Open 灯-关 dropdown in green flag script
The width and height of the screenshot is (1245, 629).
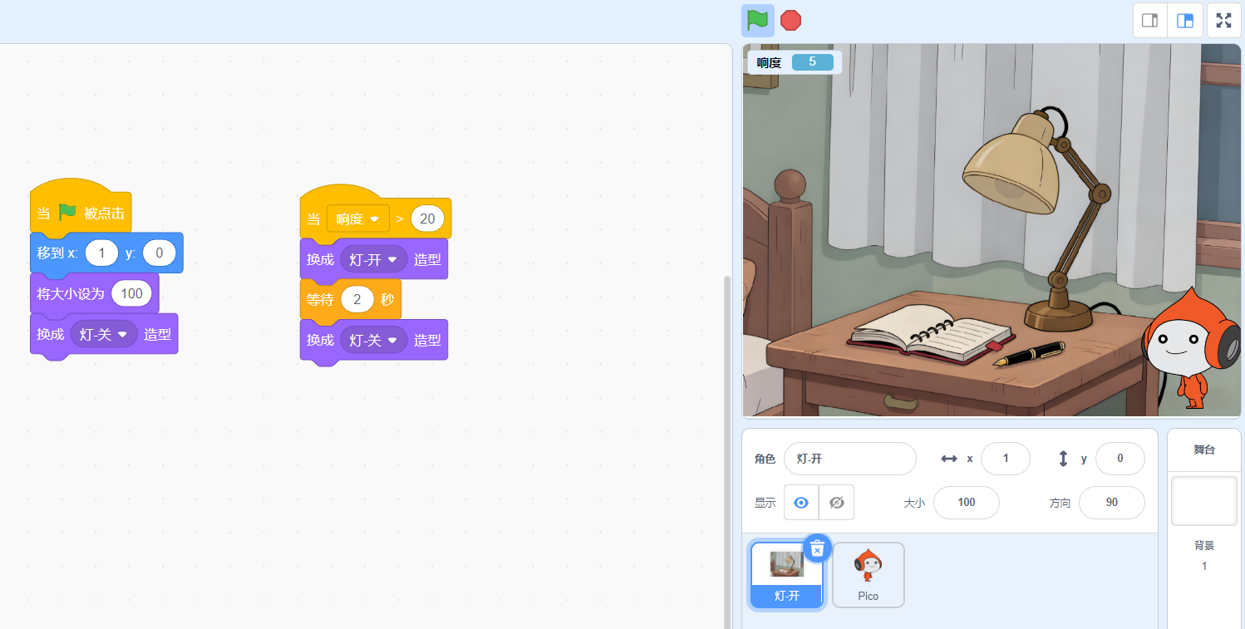click(x=104, y=334)
